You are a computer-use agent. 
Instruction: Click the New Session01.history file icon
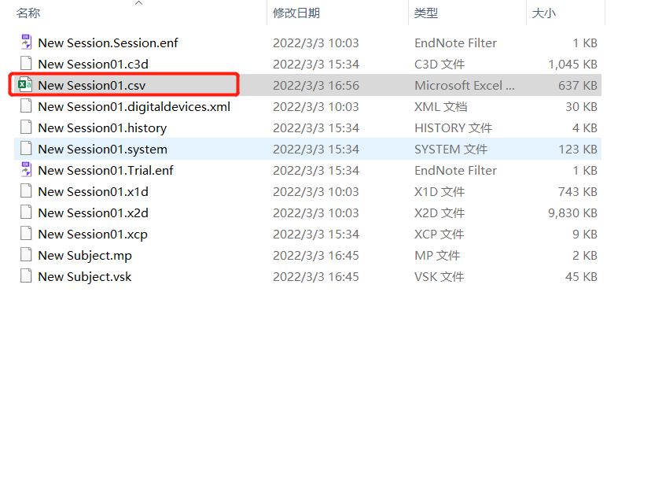(26, 127)
